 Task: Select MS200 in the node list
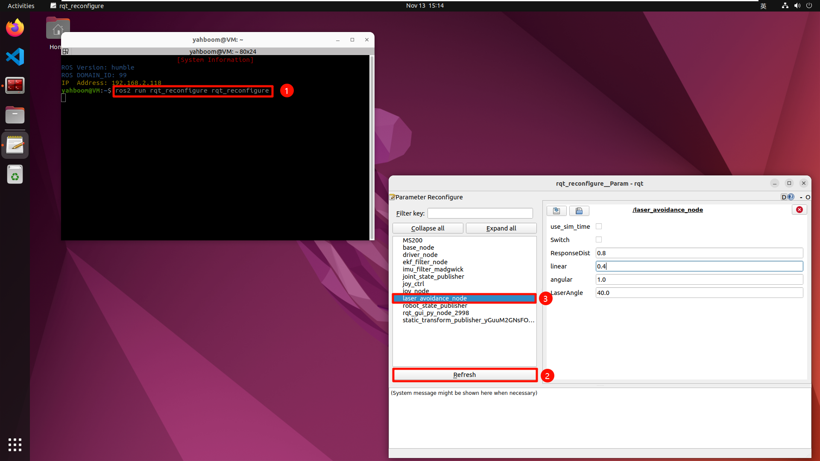(x=464, y=240)
